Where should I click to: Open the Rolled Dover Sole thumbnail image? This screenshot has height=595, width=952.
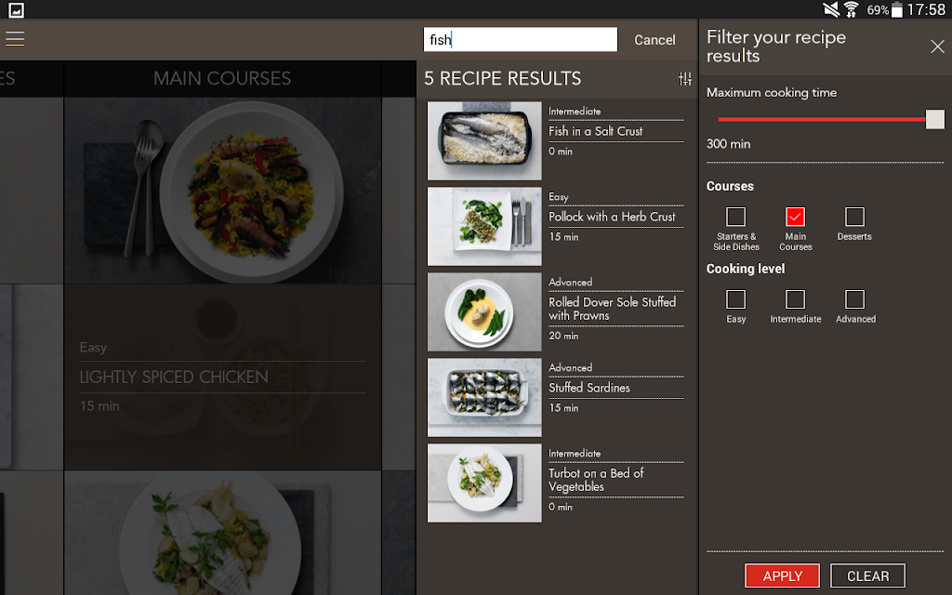(484, 312)
